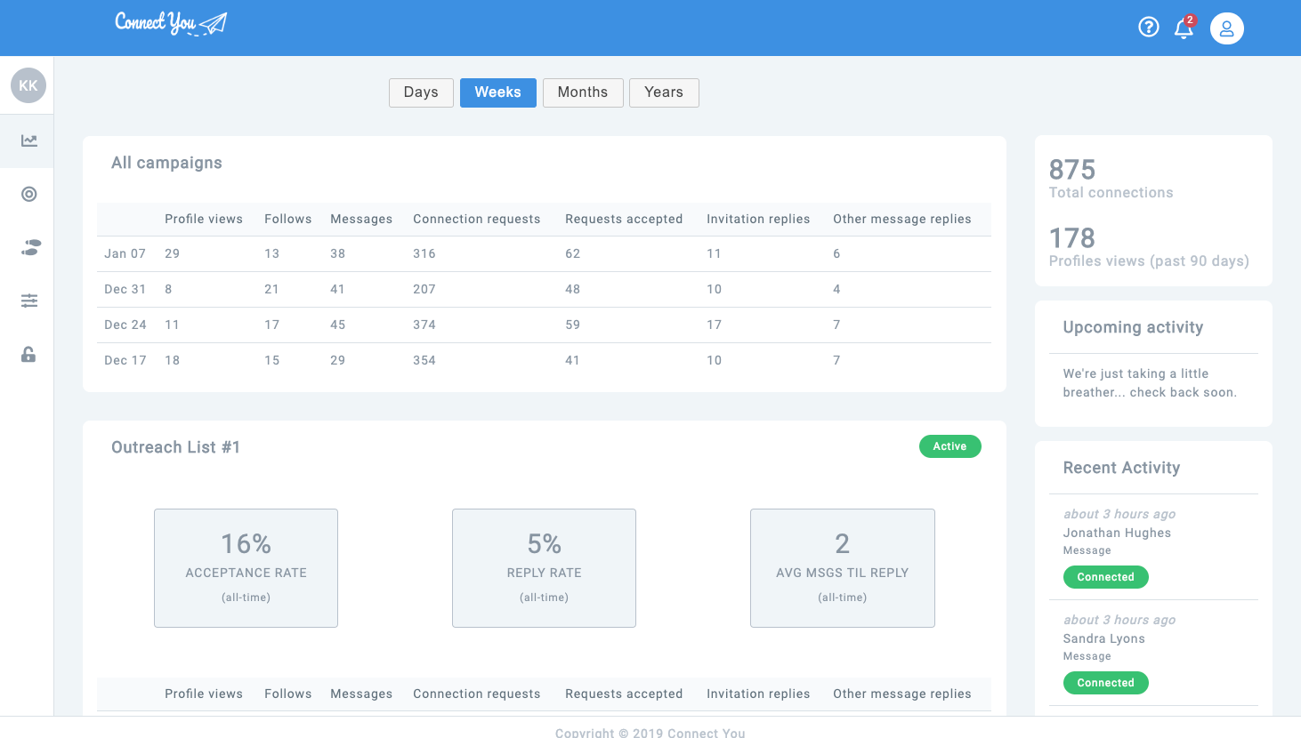1301x738 pixels.
Task: Click Profile views header in All campaigns table
Action: click(x=204, y=219)
